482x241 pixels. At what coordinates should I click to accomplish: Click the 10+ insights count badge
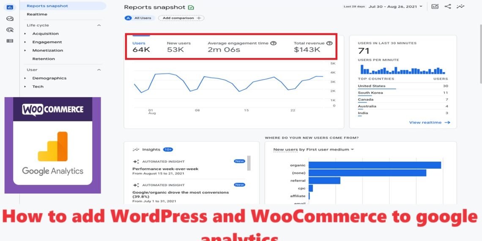[168, 150]
